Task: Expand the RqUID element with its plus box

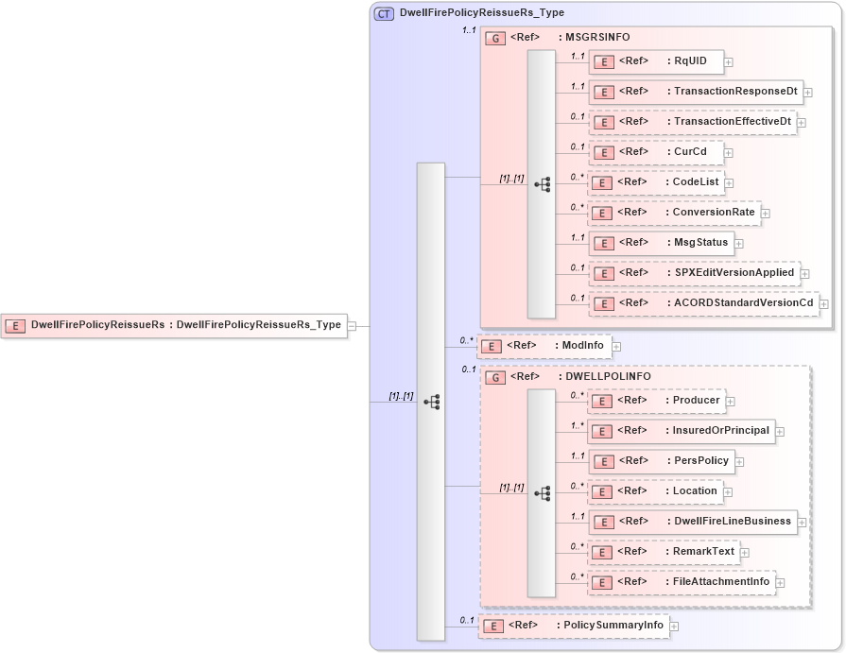Action: pyautogui.click(x=727, y=61)
